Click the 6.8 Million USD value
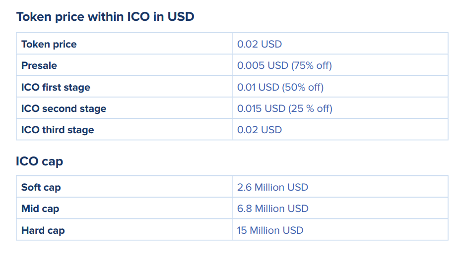462x260 pixels. [273, 208]
